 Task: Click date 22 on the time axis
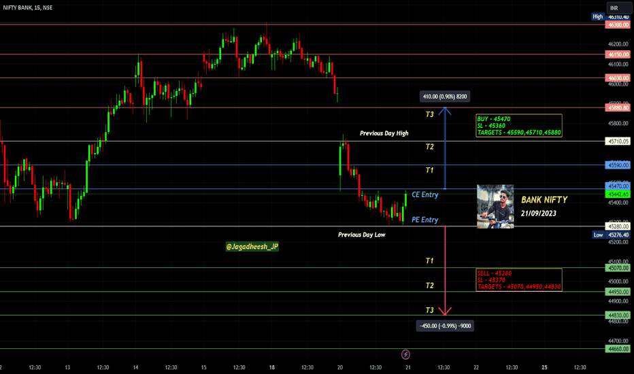tap(476, 367)
